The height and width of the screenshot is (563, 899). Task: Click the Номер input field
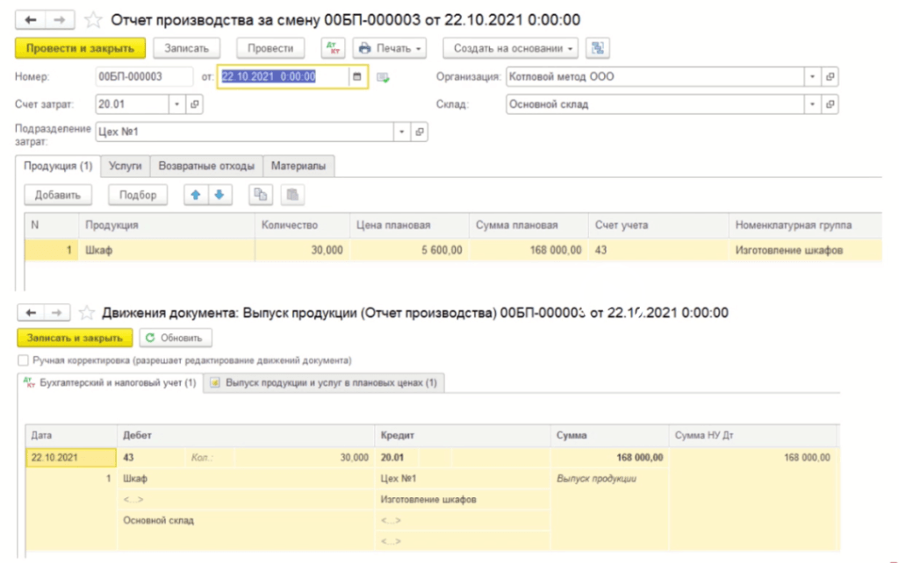point(143,77)
